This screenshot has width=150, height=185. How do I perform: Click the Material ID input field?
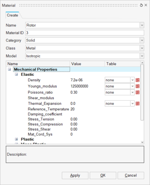pyautogui.click(x=85, y=33)
